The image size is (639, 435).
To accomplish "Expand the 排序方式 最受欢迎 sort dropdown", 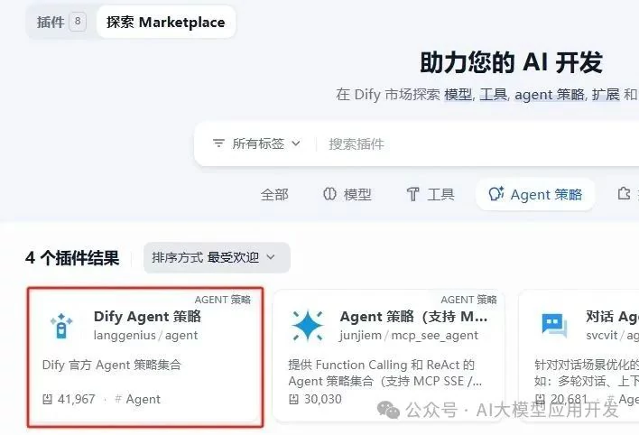I will (x=217, y=257).
